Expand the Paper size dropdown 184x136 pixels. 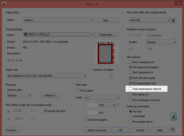46,76
